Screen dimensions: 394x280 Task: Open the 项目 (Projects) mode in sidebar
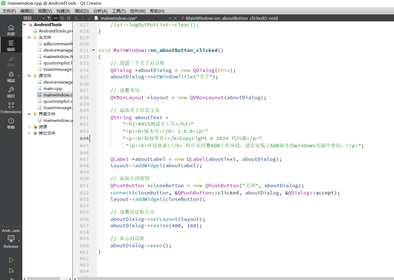11,92
